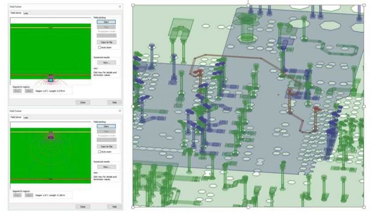Select Field Solver tab in the 0.180 in dialog

16,117
